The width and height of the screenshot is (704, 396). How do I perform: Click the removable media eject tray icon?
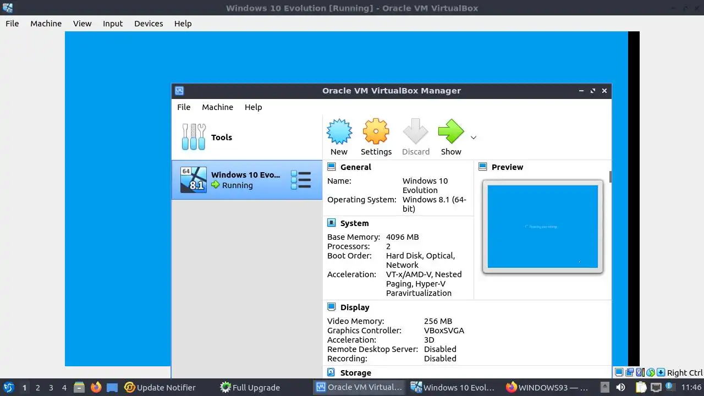pyautogui.click(x=604, y=387)
